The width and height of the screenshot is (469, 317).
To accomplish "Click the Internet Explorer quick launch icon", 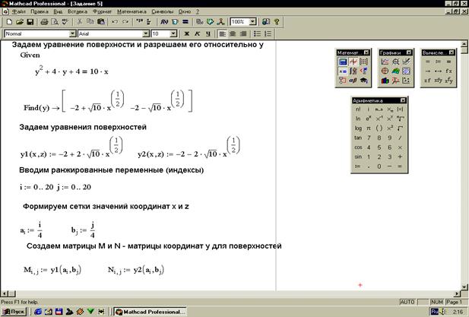I will click(38, 312).
